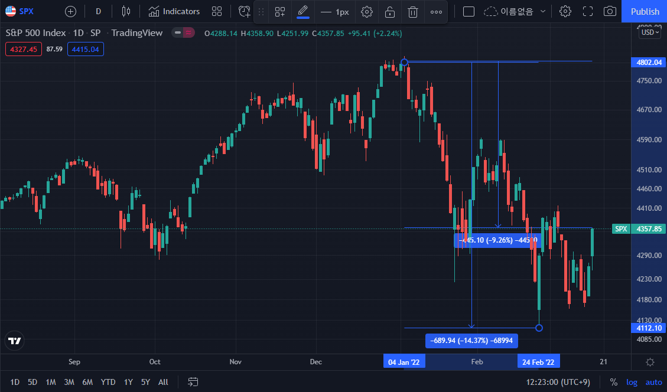
Task: Click the 4112.10 price axis label
Action: point(649,328)
